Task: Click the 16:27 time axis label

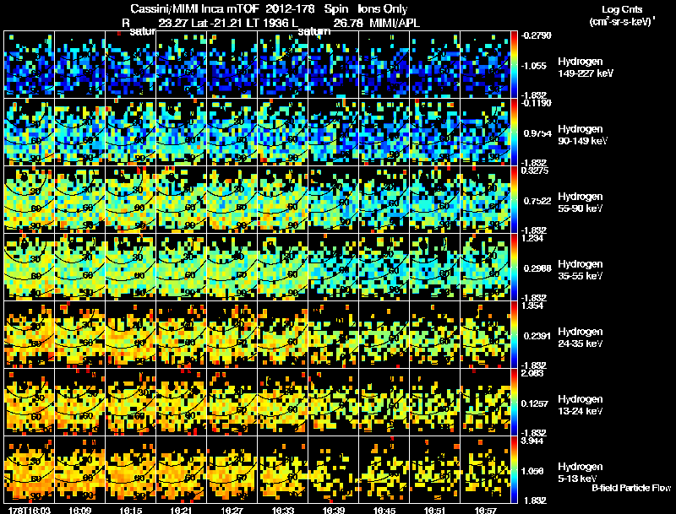Action: point(232,510)
